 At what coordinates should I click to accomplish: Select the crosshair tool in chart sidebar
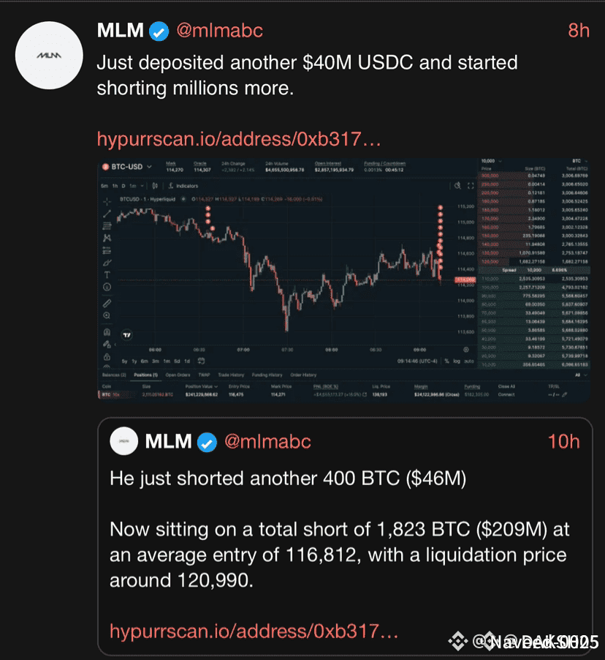(107, 200)
